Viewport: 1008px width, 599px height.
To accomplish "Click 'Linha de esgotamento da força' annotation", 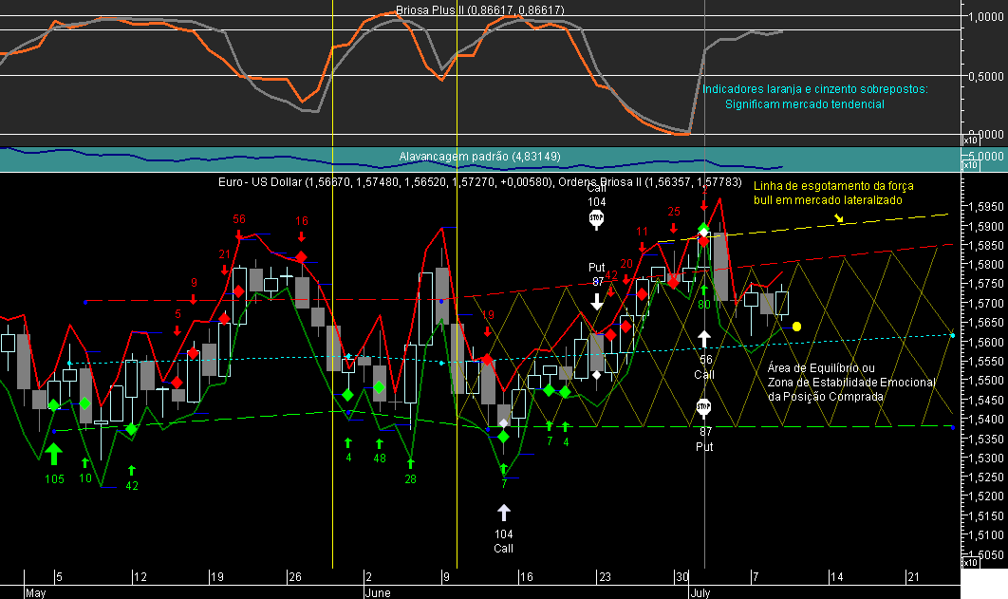I will click(x=833, y=186).
